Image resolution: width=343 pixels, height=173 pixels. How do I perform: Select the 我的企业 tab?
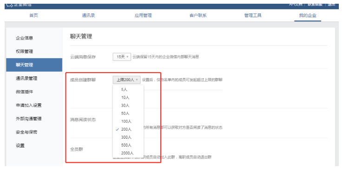(x=308, y=15)
